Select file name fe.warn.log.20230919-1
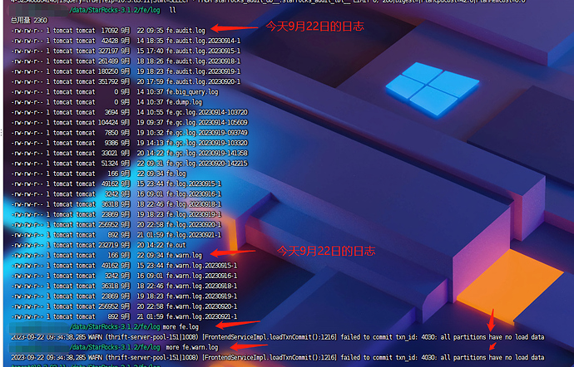The image size is (574, 367). click(201, 296)
